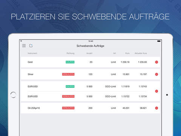Open the Oil-20Apr16 order row

click(90, 108)
